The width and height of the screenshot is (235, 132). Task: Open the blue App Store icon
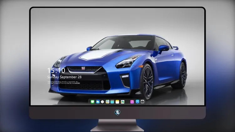138,102
